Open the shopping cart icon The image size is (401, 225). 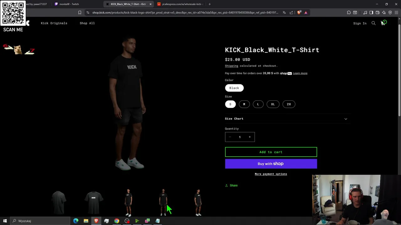point(383,23)
